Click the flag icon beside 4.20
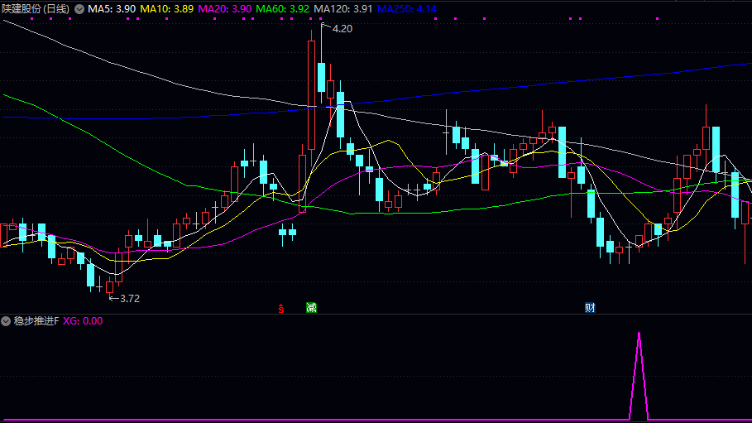The height and width of the screenshot is (423, 752). (x=325, y=27)
